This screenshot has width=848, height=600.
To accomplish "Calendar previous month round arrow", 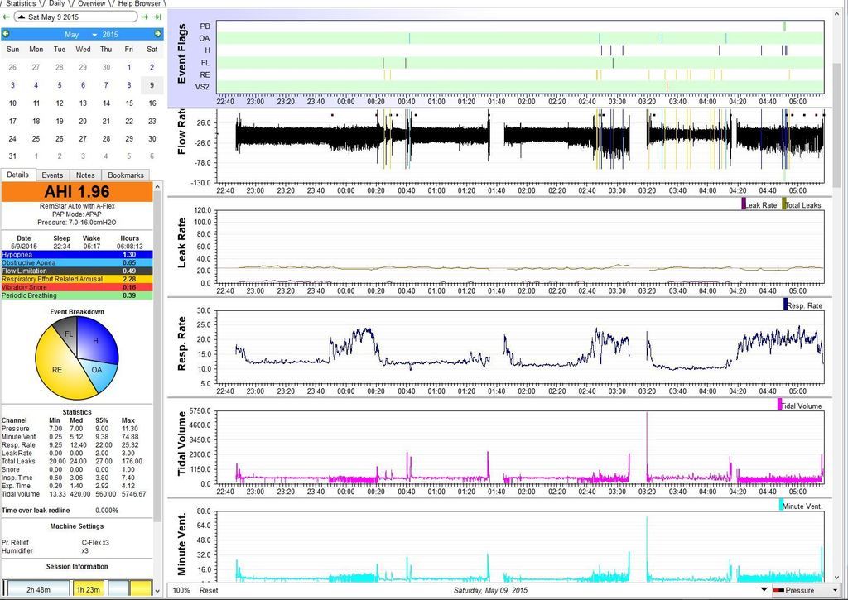I will pos(6,34).
